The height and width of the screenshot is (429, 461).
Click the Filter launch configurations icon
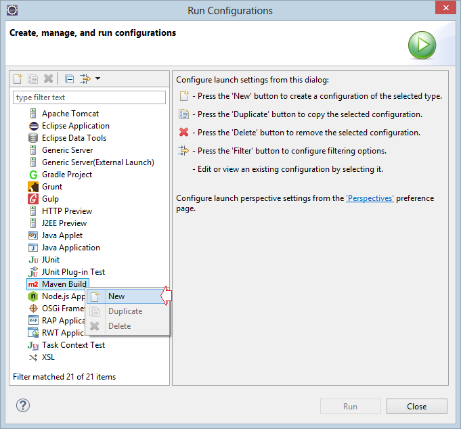point(85,78)
